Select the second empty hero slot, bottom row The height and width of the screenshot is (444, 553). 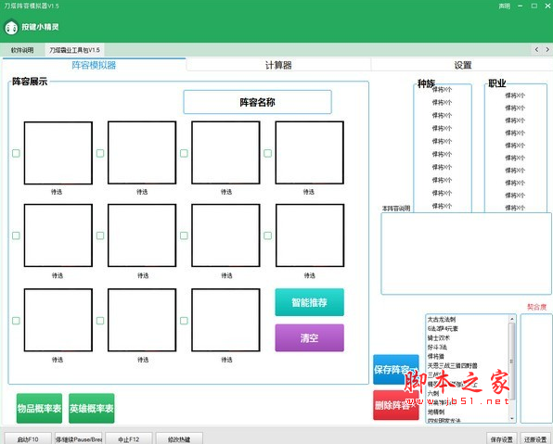pos(142,320)
